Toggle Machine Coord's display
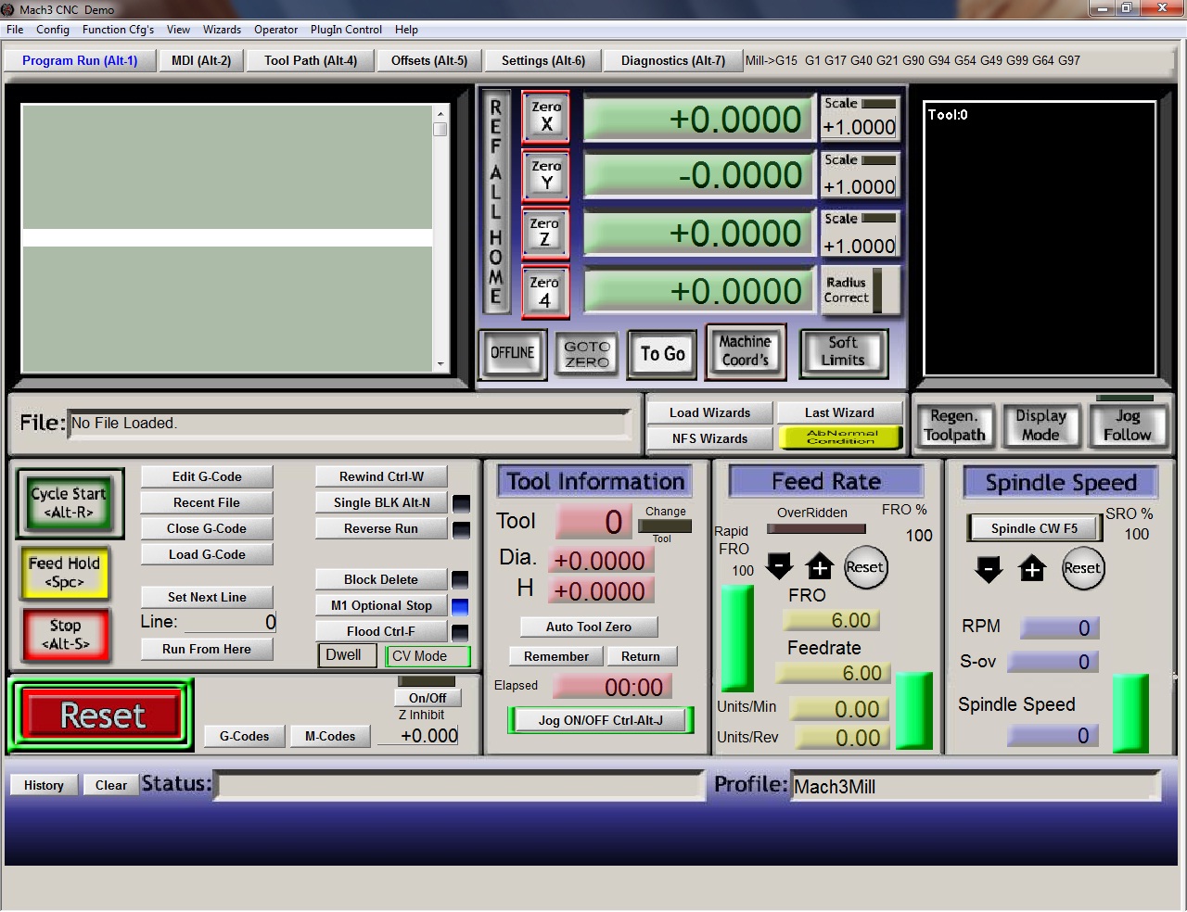This screenshot has width=1187, height=912. (746, 351)
